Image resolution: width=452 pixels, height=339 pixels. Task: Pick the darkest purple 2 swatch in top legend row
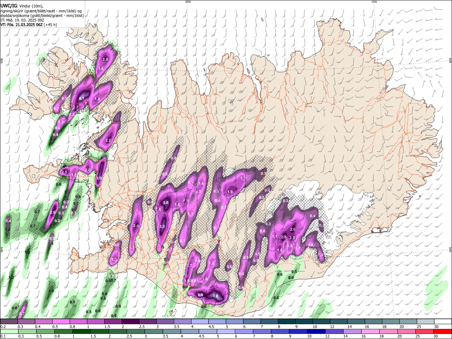point(130,322)
